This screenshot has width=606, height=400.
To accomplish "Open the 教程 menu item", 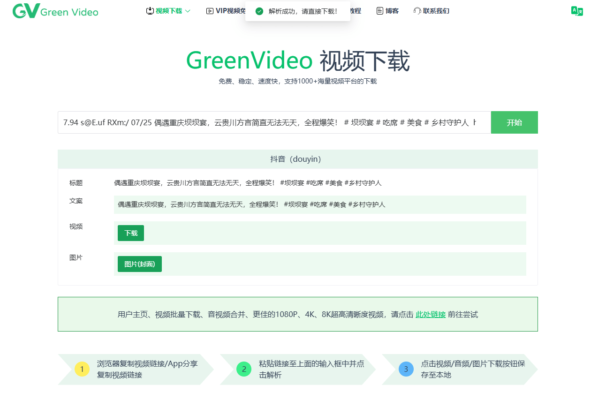I will click(356, 10).
